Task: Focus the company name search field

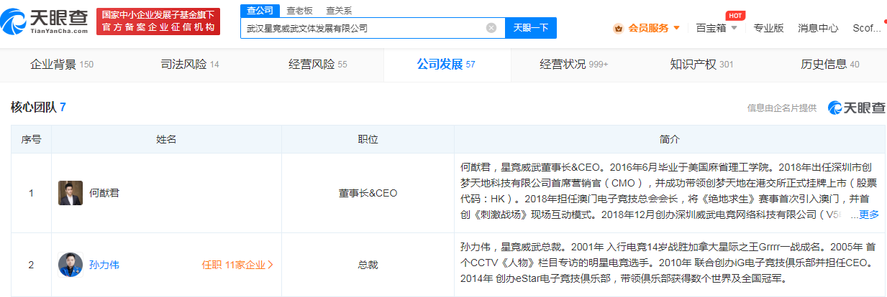Action: pyautogui.click(x=373, y=28)
